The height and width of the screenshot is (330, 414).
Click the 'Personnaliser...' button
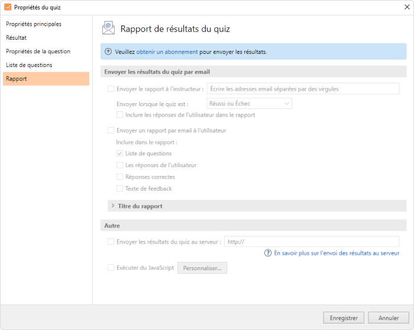(202, 268)
